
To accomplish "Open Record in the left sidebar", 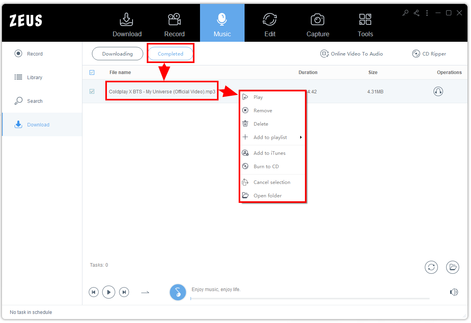I will click(x=42, y=54).
